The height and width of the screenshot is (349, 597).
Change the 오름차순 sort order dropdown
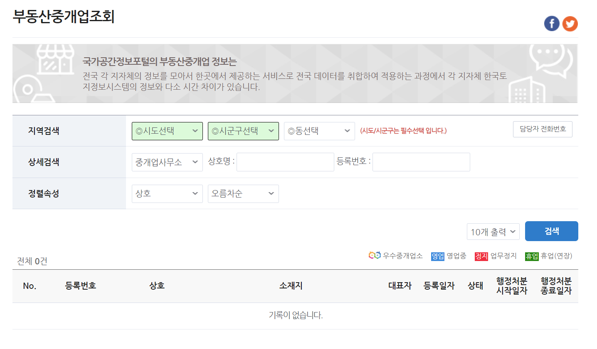coord(243,194)
